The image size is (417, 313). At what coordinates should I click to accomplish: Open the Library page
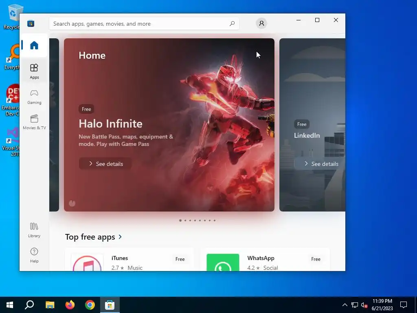34,230
